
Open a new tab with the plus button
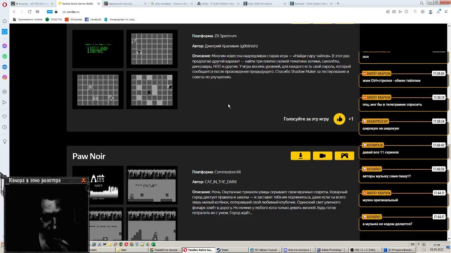tap(338, 4)
